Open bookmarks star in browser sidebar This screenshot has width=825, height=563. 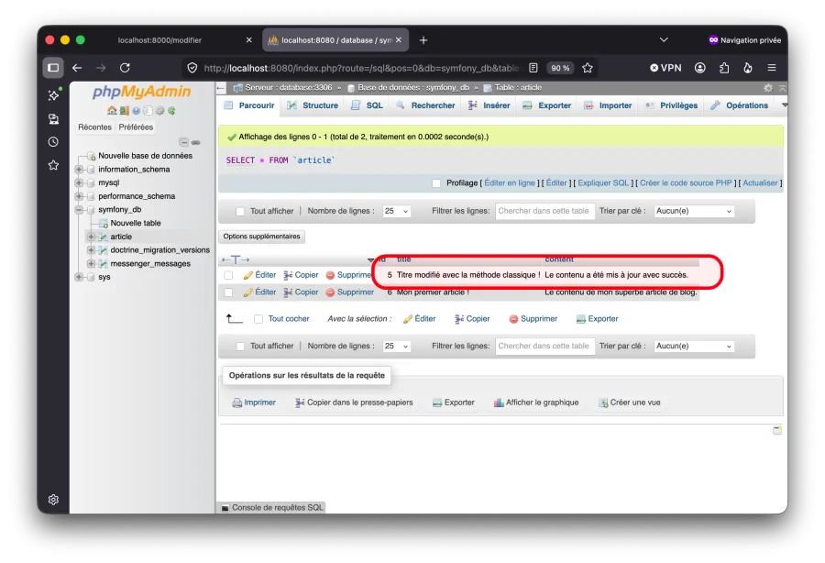coord(53,165)
